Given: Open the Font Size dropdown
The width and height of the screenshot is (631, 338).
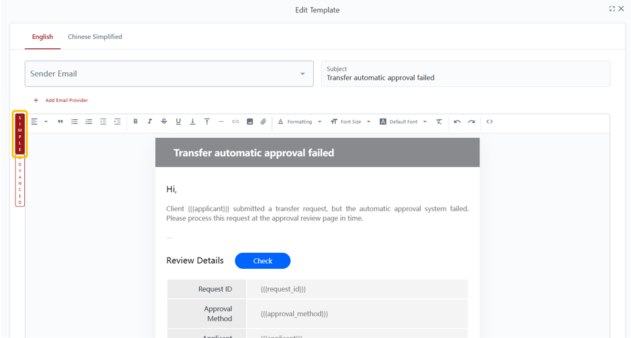Looking at the screenshot, I should point(350,122).
